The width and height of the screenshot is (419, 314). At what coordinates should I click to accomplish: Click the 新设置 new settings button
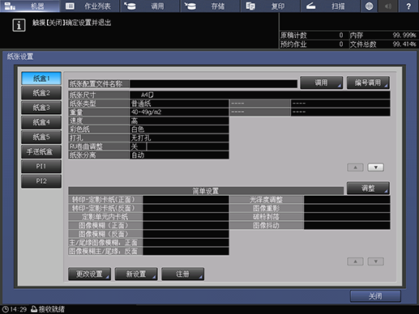tap(136, 274)
